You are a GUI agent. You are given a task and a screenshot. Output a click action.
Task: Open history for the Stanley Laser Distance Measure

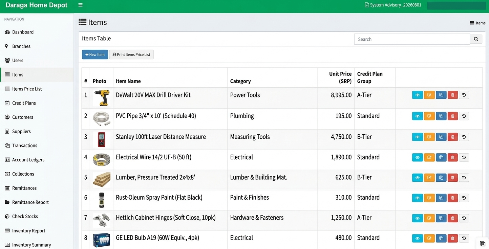tap(464, 137)
